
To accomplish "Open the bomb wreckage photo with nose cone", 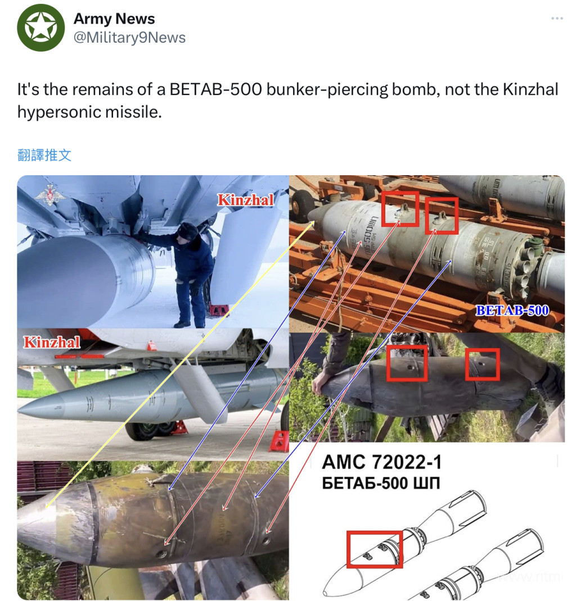I will pyautogui.click(x=153, y=530).
